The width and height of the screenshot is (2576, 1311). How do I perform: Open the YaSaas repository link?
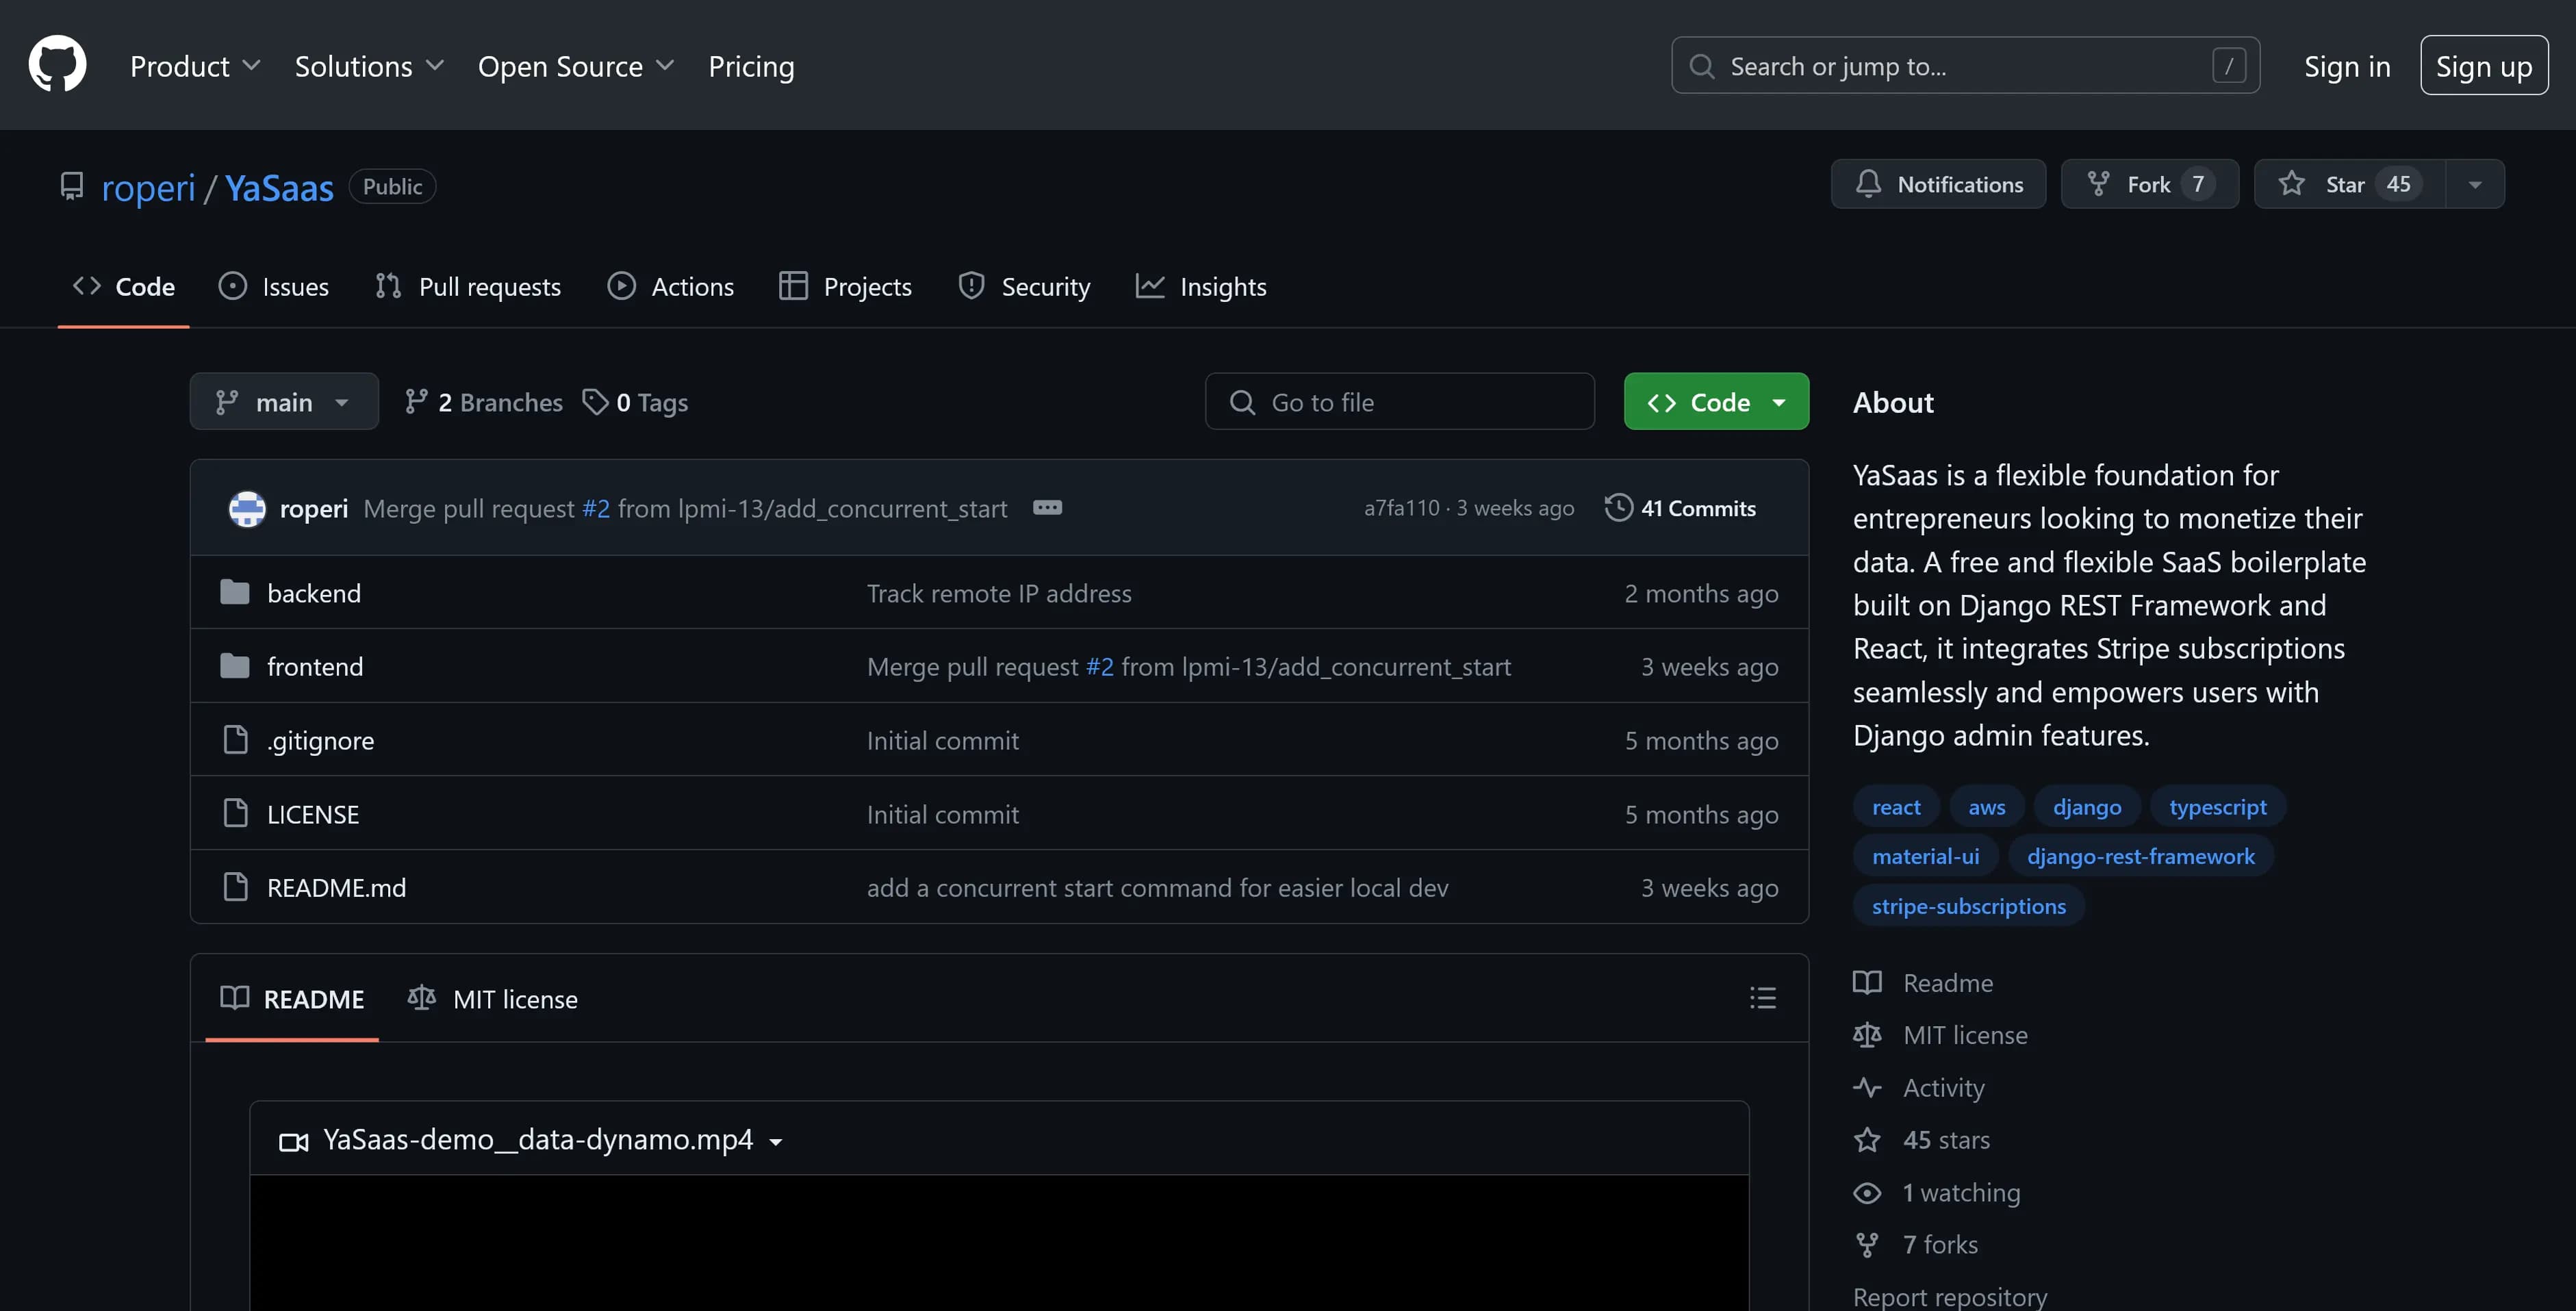279,187
